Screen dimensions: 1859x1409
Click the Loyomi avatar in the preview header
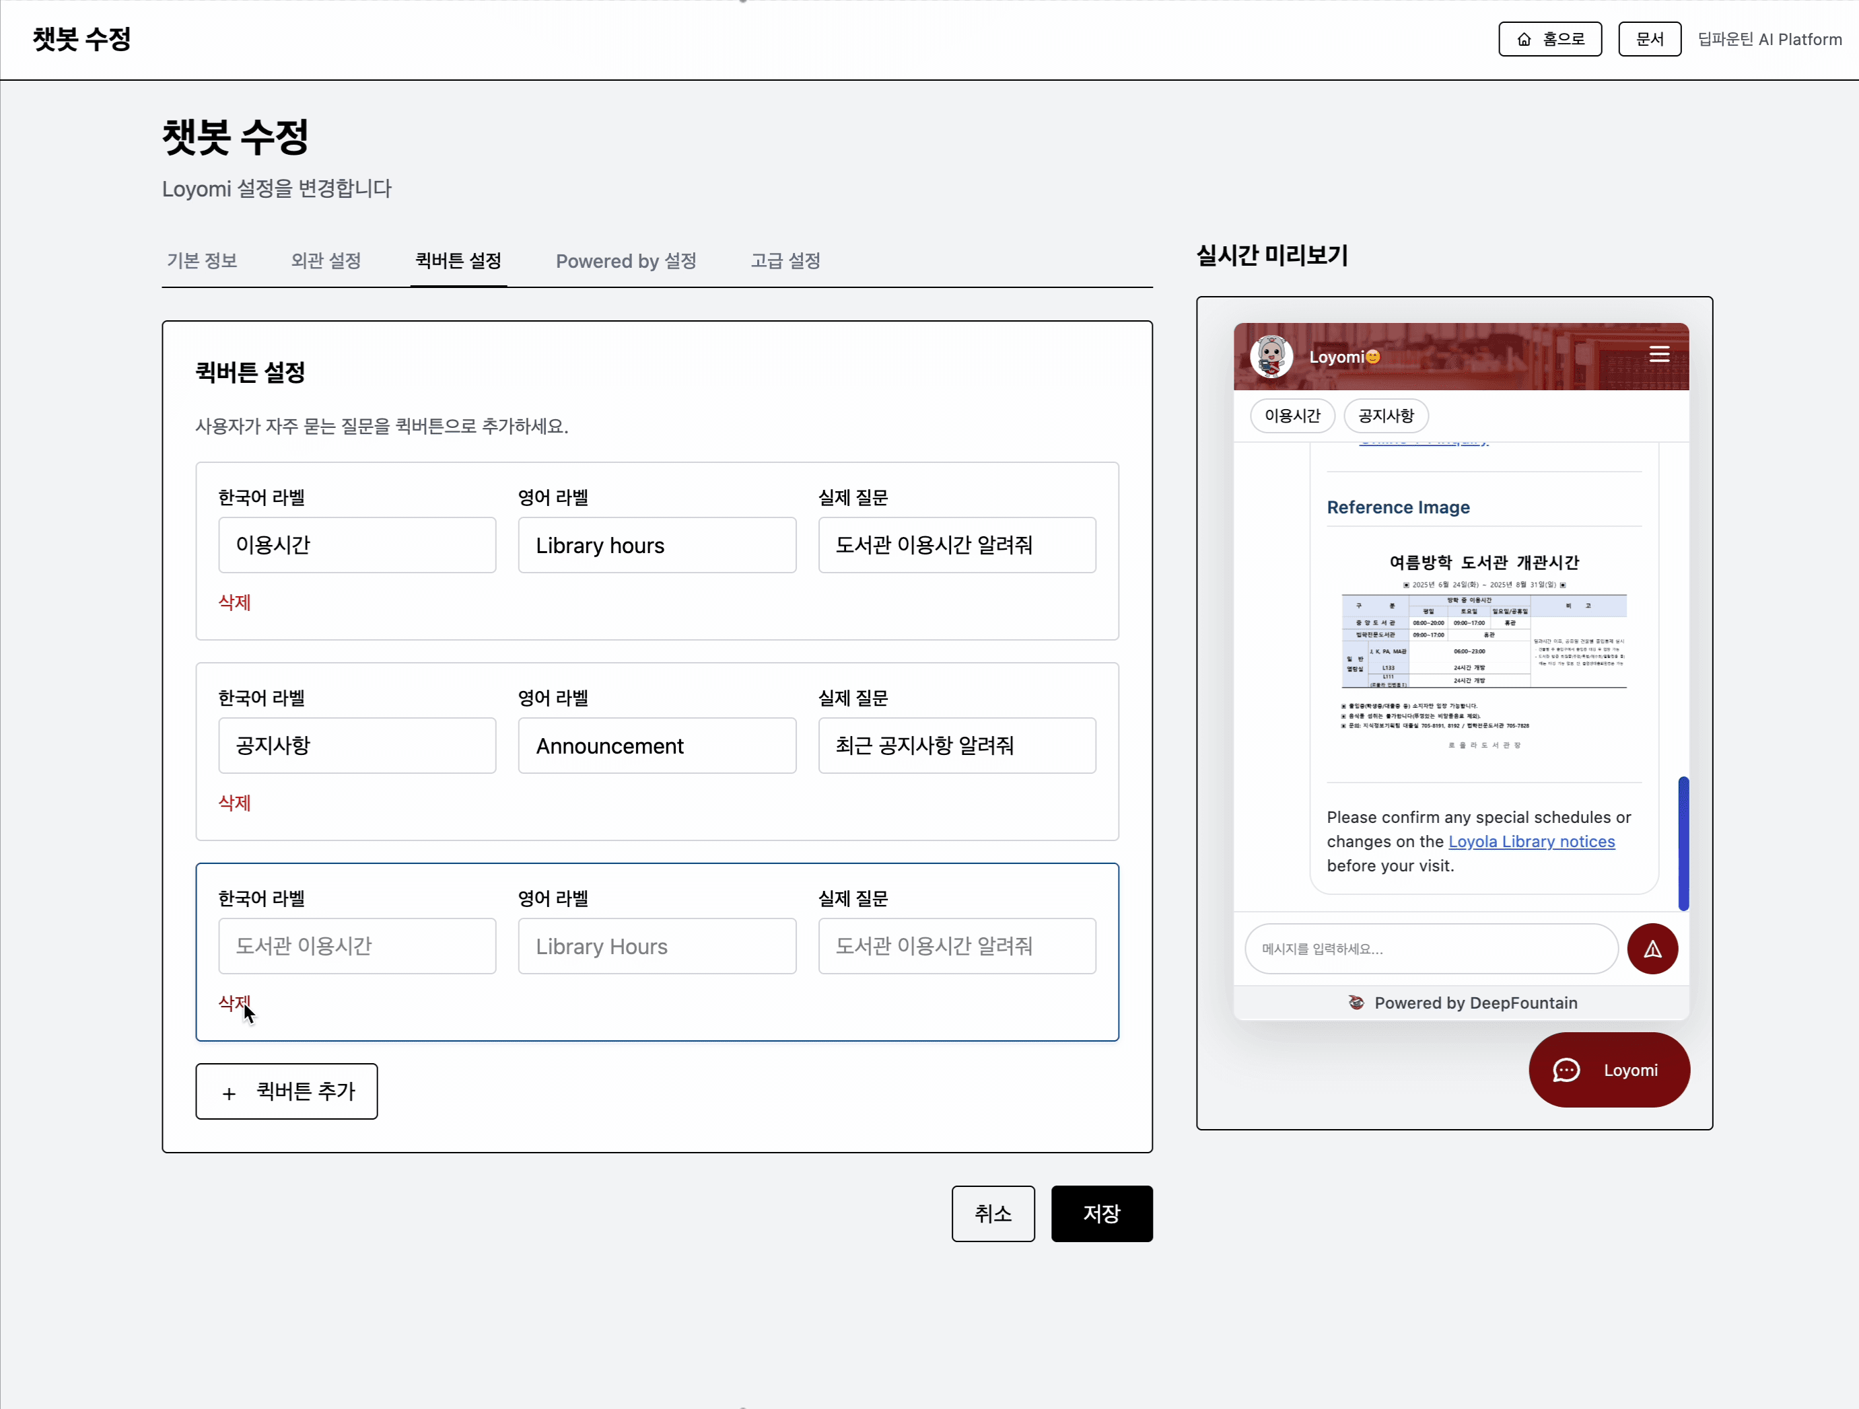pyautogui.click(x=1271, y=355)
